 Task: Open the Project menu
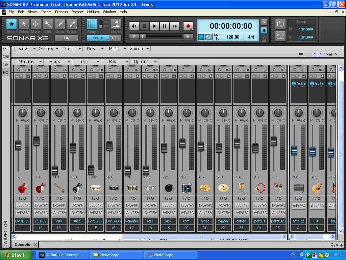pos(77,12)
